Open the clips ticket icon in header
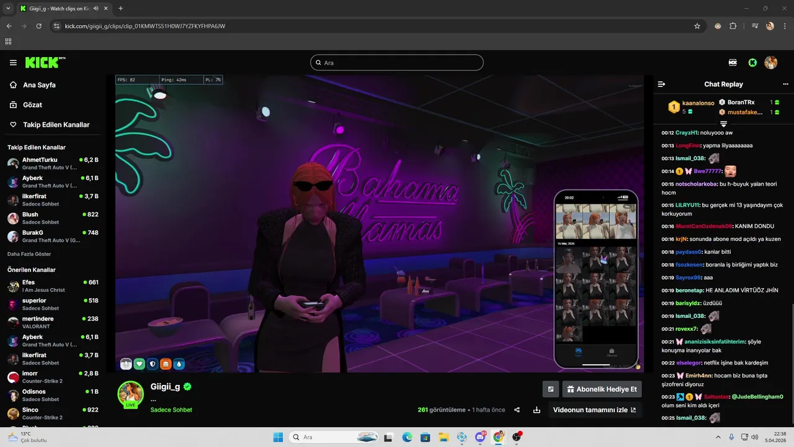The height and width of the screenshot is (447, 794). pos(733,63)
